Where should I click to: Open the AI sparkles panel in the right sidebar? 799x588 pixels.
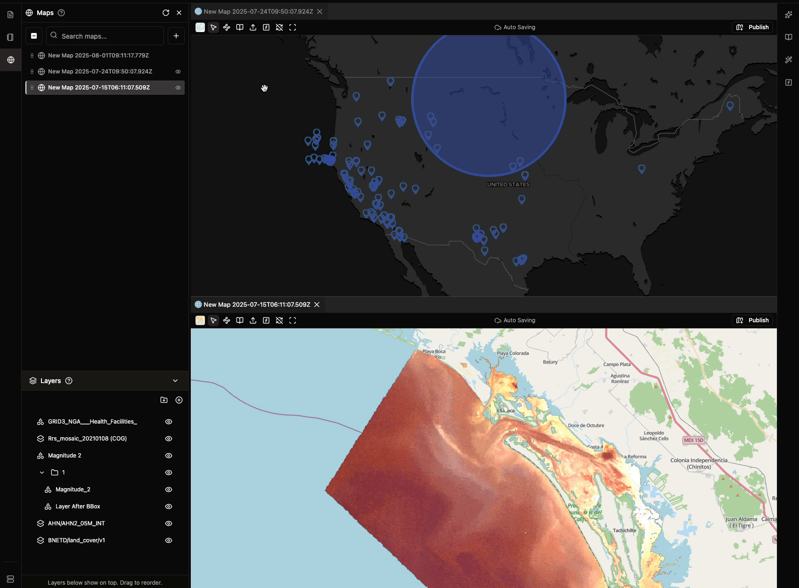[x=789, y=15]
